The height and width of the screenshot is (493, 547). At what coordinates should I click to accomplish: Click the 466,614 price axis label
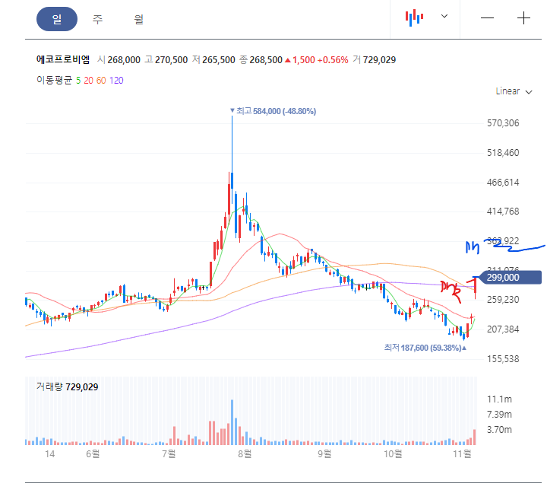pos(503,183)
